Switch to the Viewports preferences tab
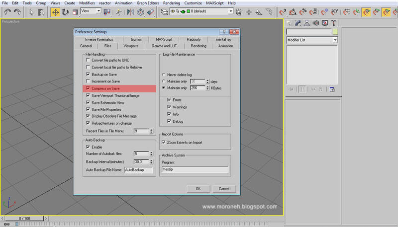Screen dimensions: 398x227 131,46
